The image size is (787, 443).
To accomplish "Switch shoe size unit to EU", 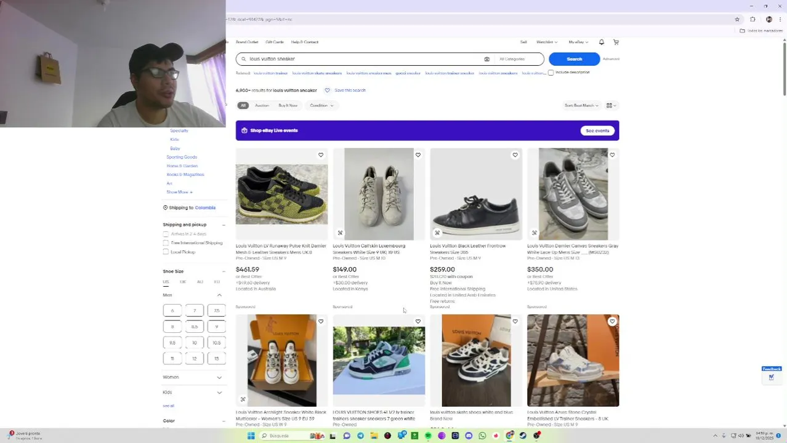I will [217, 282].
